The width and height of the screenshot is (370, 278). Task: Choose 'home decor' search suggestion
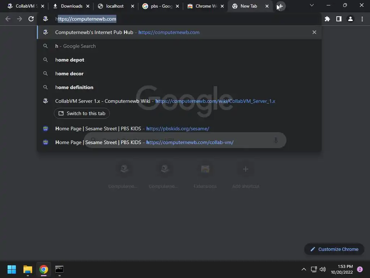(179, 73)
